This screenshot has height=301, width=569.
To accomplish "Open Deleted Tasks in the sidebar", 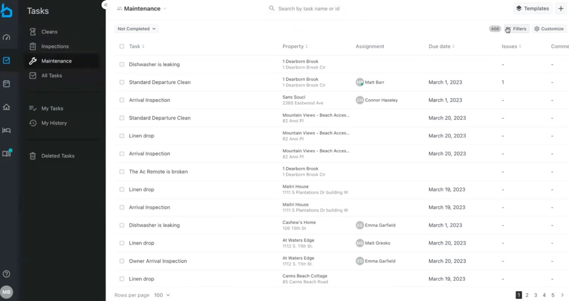I will point(58,156).
